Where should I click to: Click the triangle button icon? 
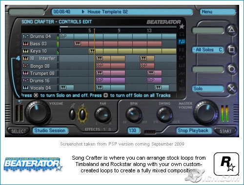[x=231, y=30]
